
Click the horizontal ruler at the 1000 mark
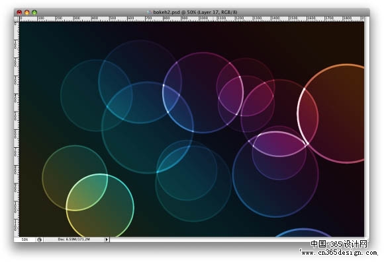click(x=203, y=18)
